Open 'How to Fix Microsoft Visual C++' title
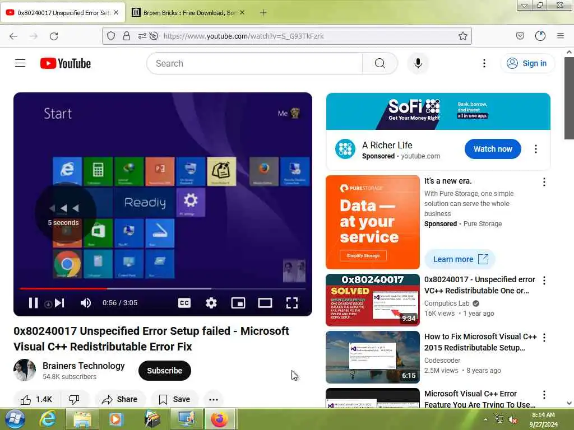This screenshot has width=574, height=430. pos(480,342)
